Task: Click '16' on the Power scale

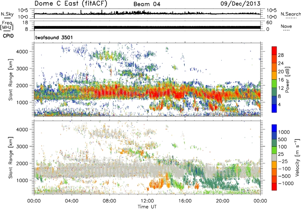Action: [281, 80]
